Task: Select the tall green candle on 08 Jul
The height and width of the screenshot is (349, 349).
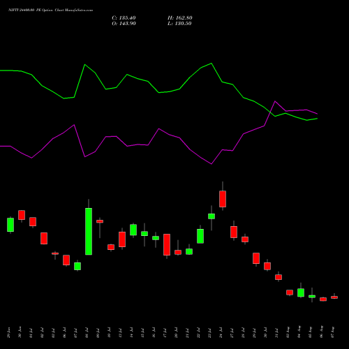Action: [89, 231]
